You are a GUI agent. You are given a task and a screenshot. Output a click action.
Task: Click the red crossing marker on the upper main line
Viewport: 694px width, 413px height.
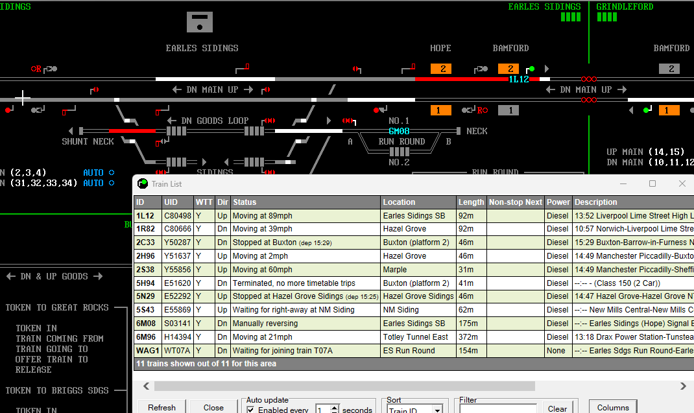point(589,79)
